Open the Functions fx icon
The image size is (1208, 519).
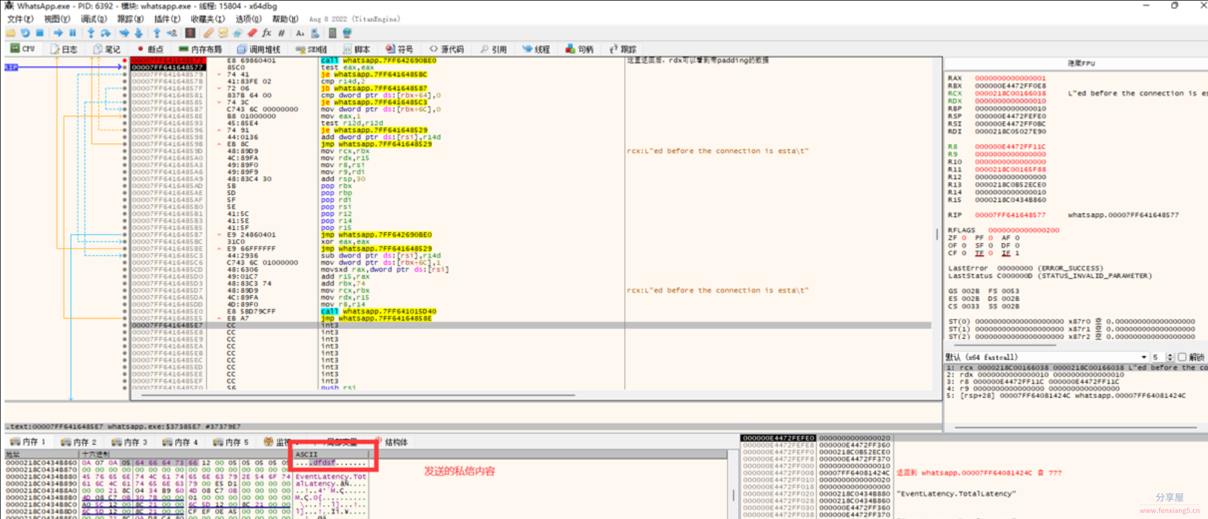pyautogui.click(x=267, y=33)
